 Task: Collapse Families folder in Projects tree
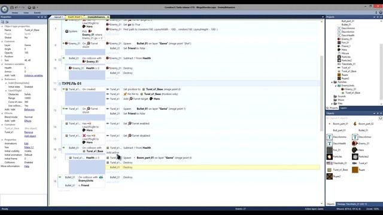pos(332,82)
